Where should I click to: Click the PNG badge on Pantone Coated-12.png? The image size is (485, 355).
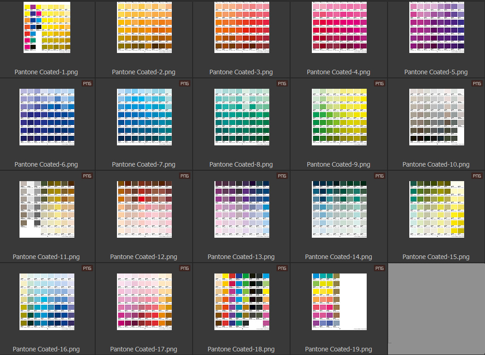pos(184,176)
